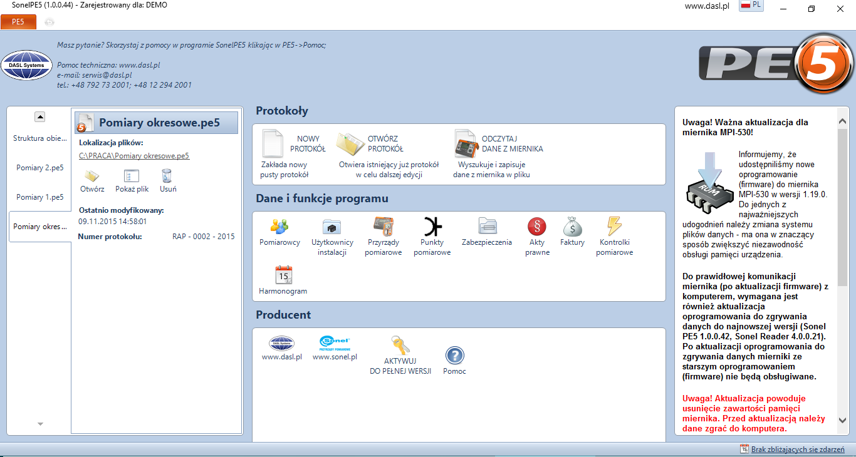Click the quick access toolbar icon beside PE5 tab
The image size is (856, 457).
pos(49,22)
